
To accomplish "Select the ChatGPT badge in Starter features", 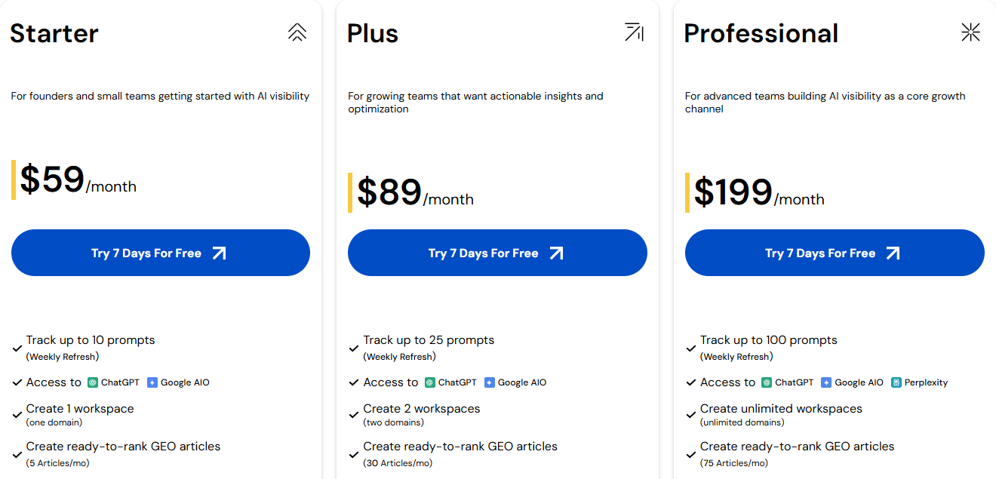I will pos(113,382).
